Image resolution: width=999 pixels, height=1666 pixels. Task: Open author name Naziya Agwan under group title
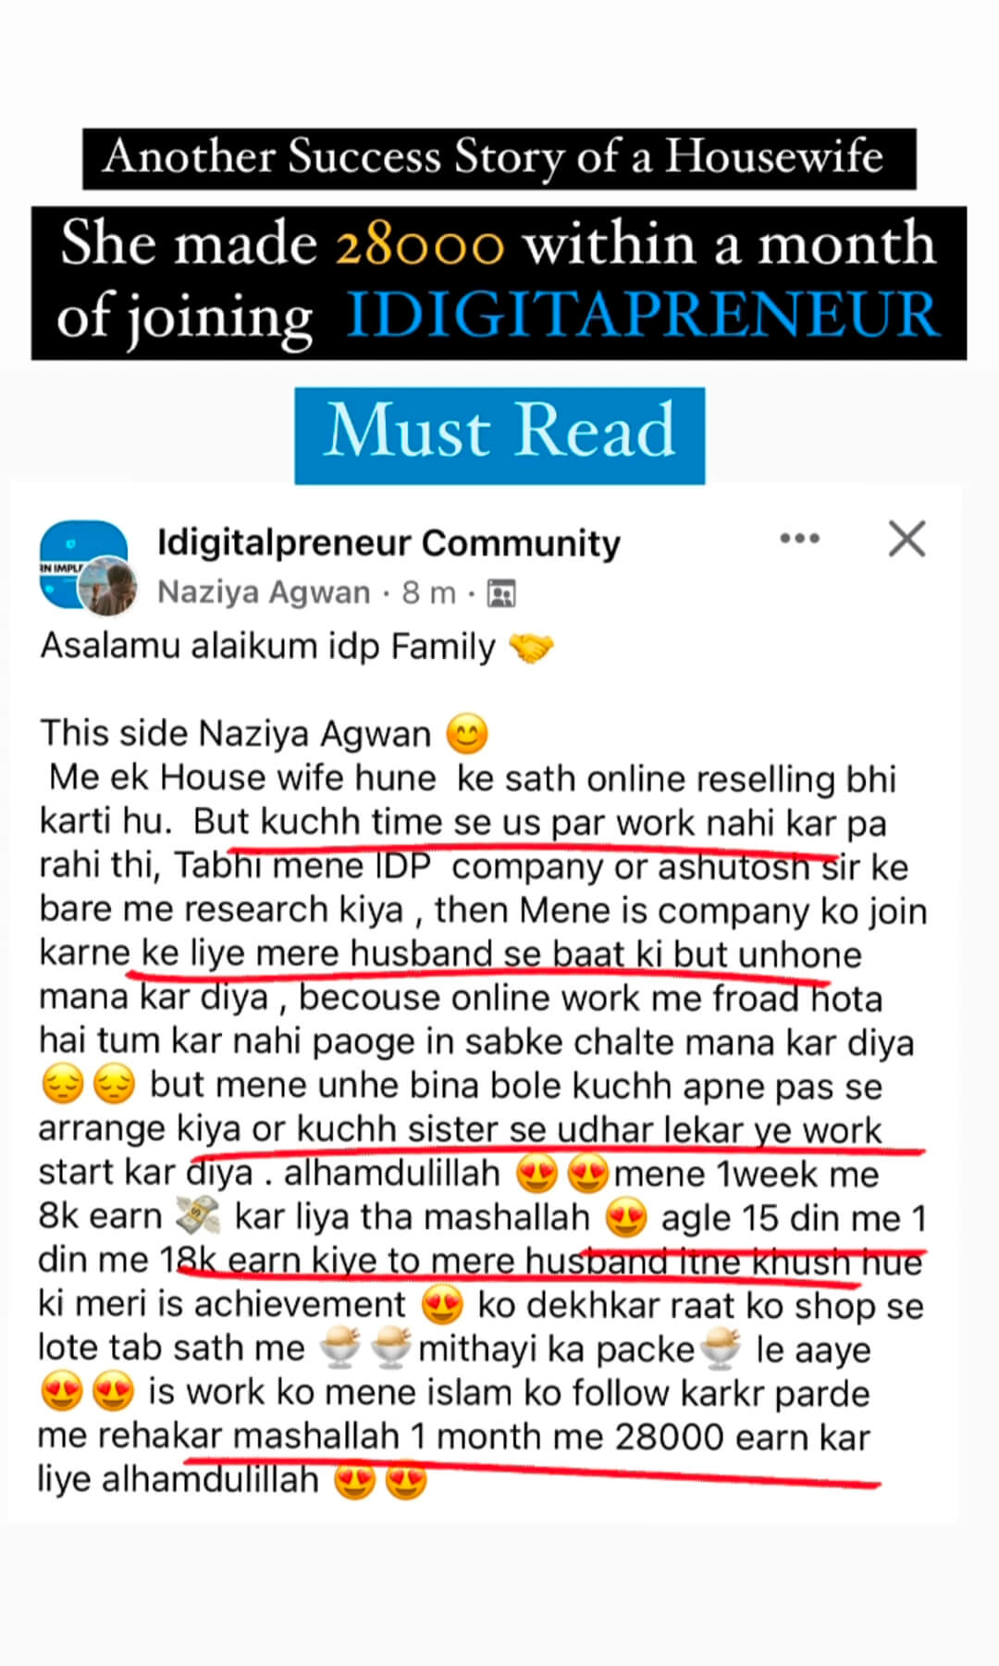[264, 591]
